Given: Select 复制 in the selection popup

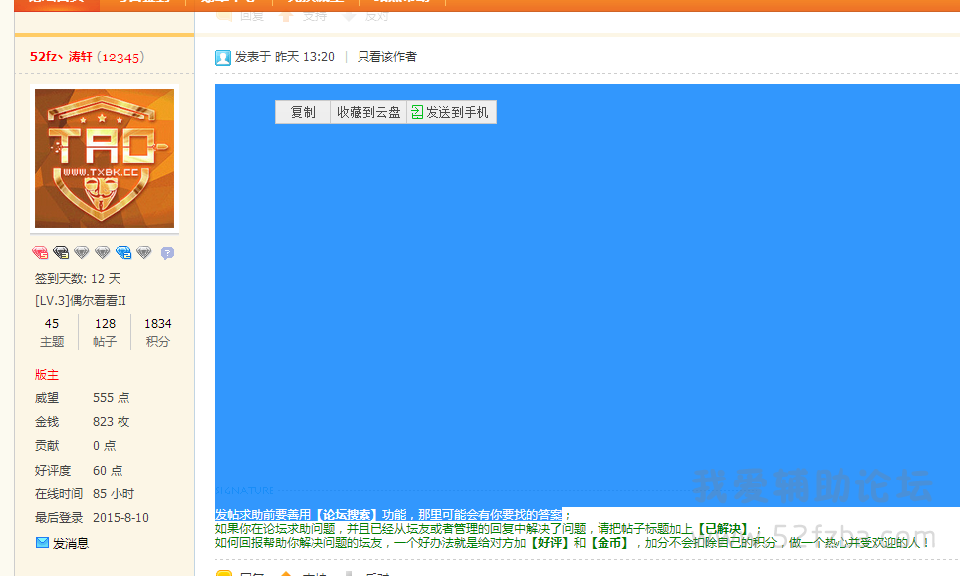Looking at the screenshot, I should click(303, 113).
